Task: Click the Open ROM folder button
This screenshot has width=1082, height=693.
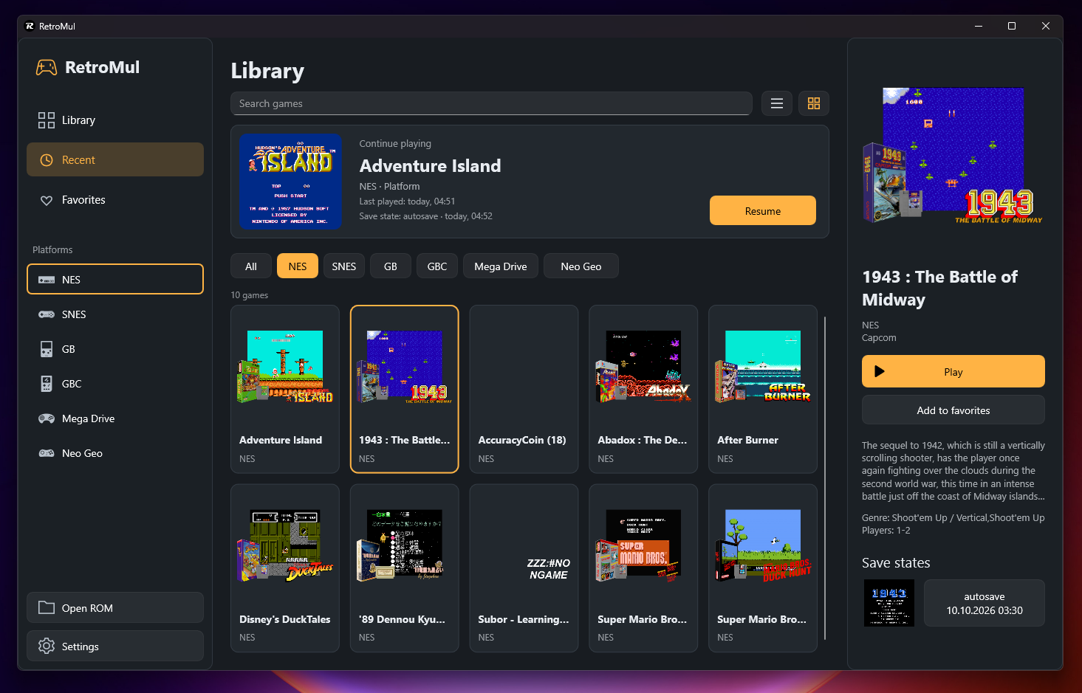Action: coord(115,608)
